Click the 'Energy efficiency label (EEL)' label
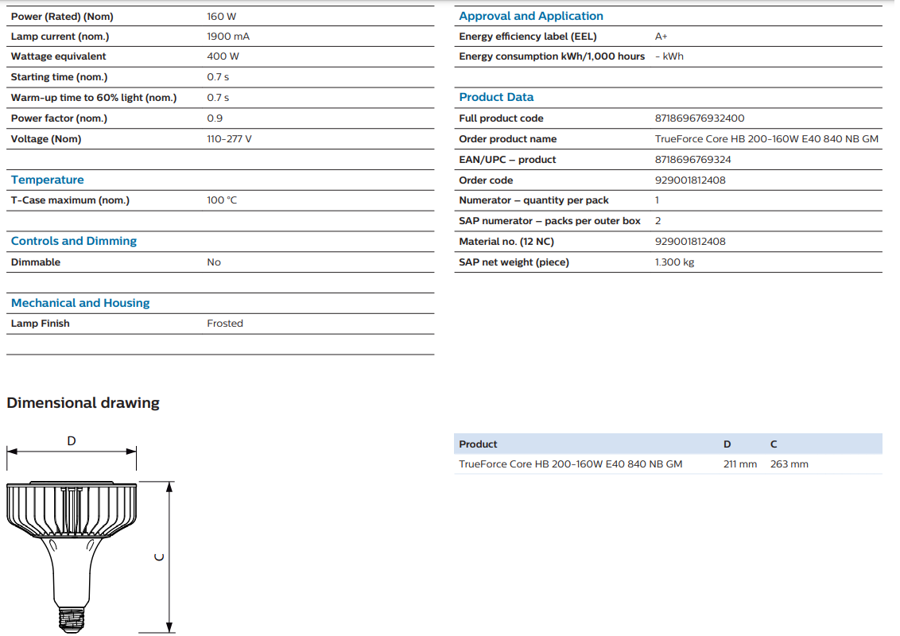900x636 pixels. [x=527, y=36]
